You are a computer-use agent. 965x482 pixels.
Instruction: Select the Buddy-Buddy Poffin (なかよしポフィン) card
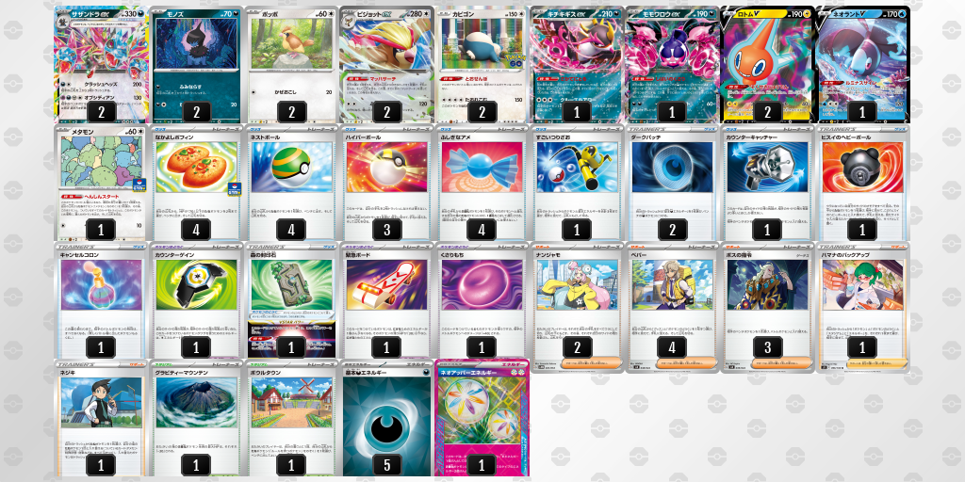(x=196, y=184)
